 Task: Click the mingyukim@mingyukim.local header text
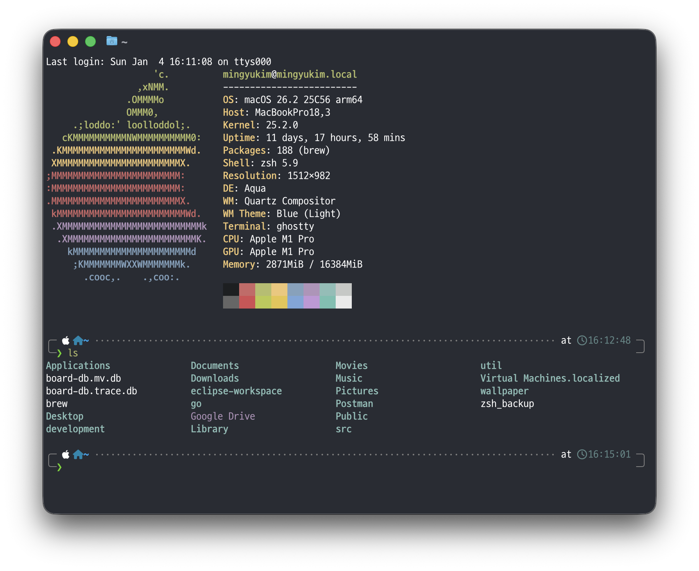click(x=290, y=74)
